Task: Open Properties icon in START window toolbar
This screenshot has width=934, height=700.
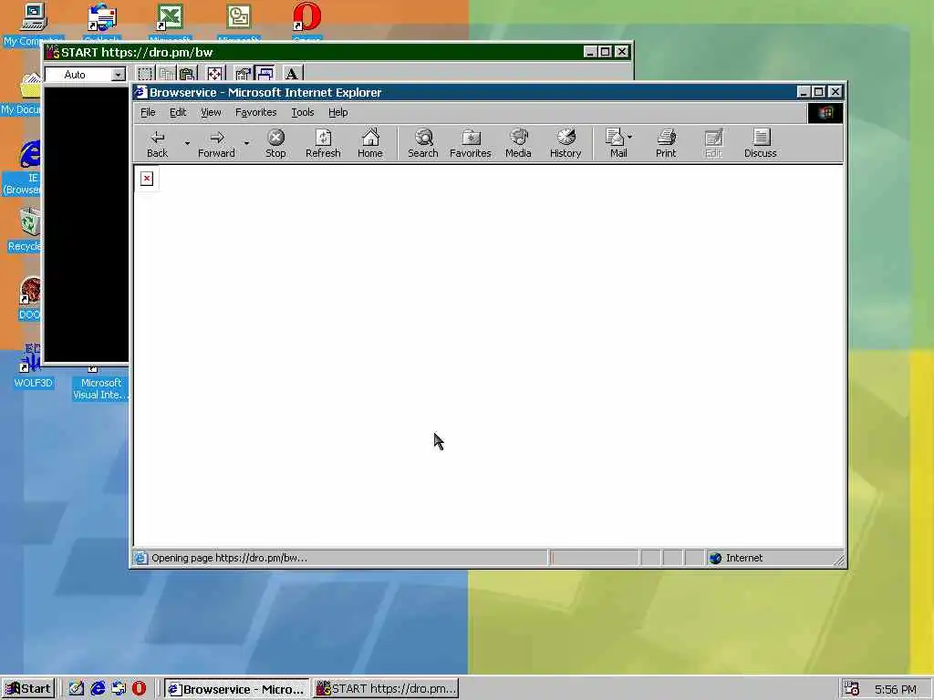Action: tap(243, 74)
